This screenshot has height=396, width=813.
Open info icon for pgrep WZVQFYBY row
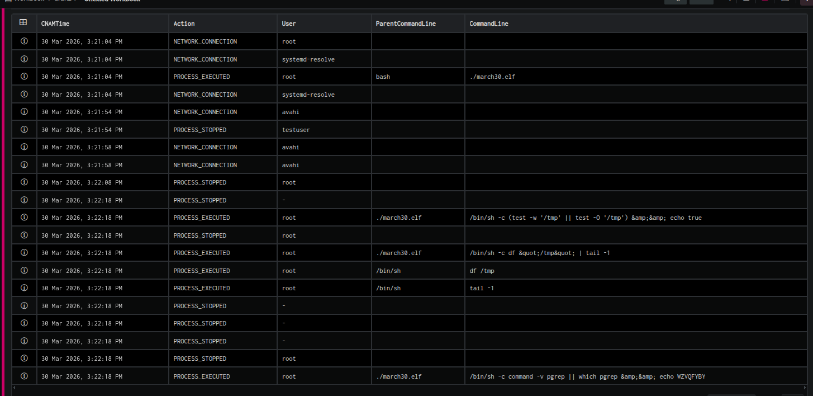coord(24,376)
